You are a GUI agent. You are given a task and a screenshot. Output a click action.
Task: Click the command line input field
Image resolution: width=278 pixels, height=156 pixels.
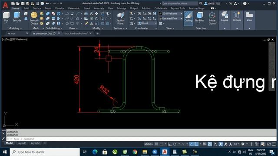(x=141, y=139)
